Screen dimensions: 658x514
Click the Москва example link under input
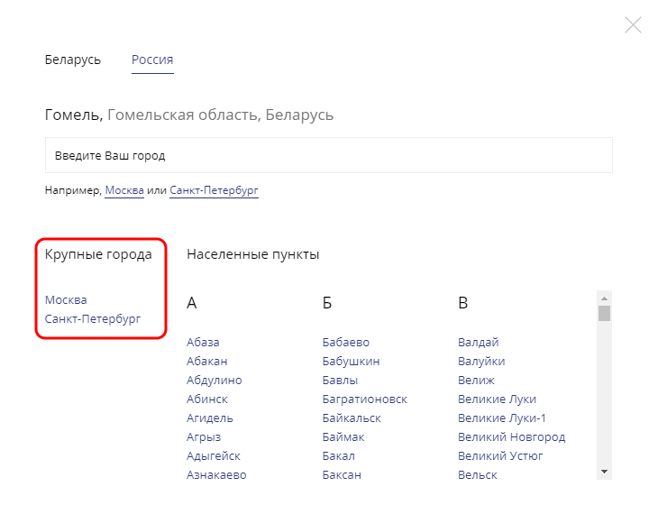(124, 190)
